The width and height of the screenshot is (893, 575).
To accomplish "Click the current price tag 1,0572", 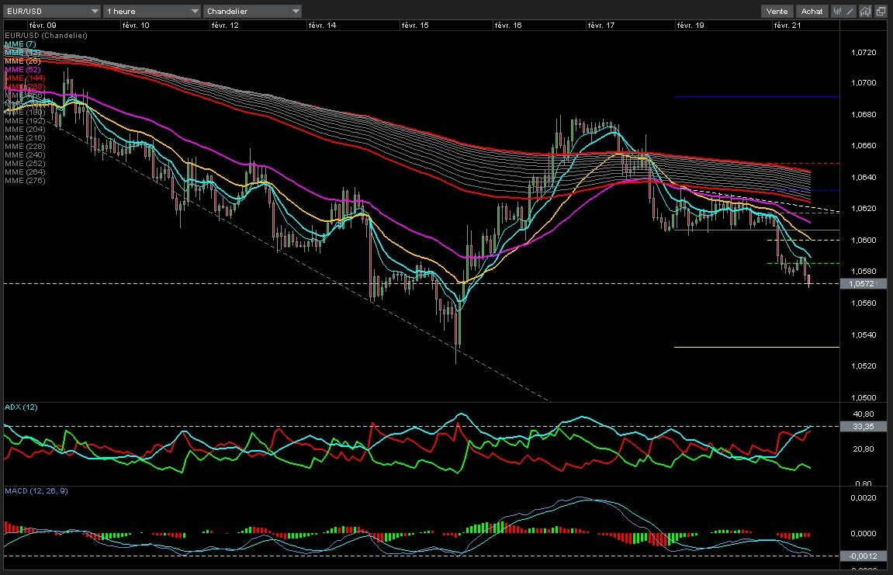I will click(x=863, y=283).
